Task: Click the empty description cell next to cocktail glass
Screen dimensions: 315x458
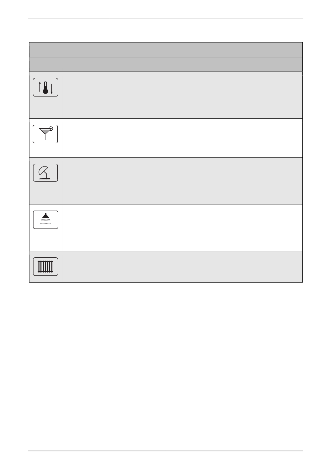Action: point(182,138)
